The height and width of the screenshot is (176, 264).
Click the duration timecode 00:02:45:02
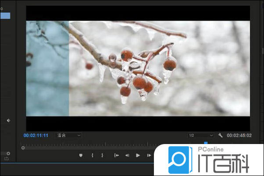pyautogui.click(x=239, y=135)
